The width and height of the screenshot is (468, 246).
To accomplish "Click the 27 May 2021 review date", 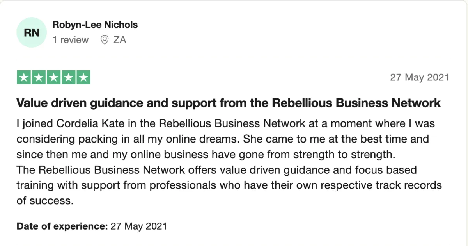I will click(x=419, y=77).
